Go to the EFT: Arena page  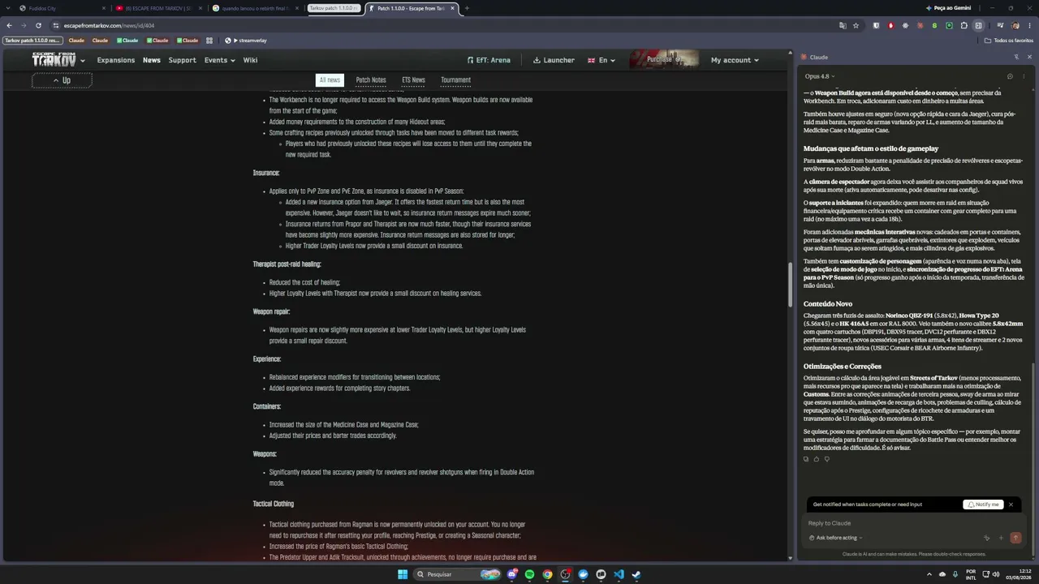[x=489, y=60]
